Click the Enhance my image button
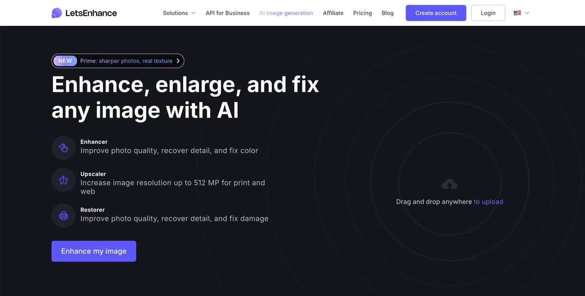The width and height of the screenshot is (585, 296). tap(94, 251)
